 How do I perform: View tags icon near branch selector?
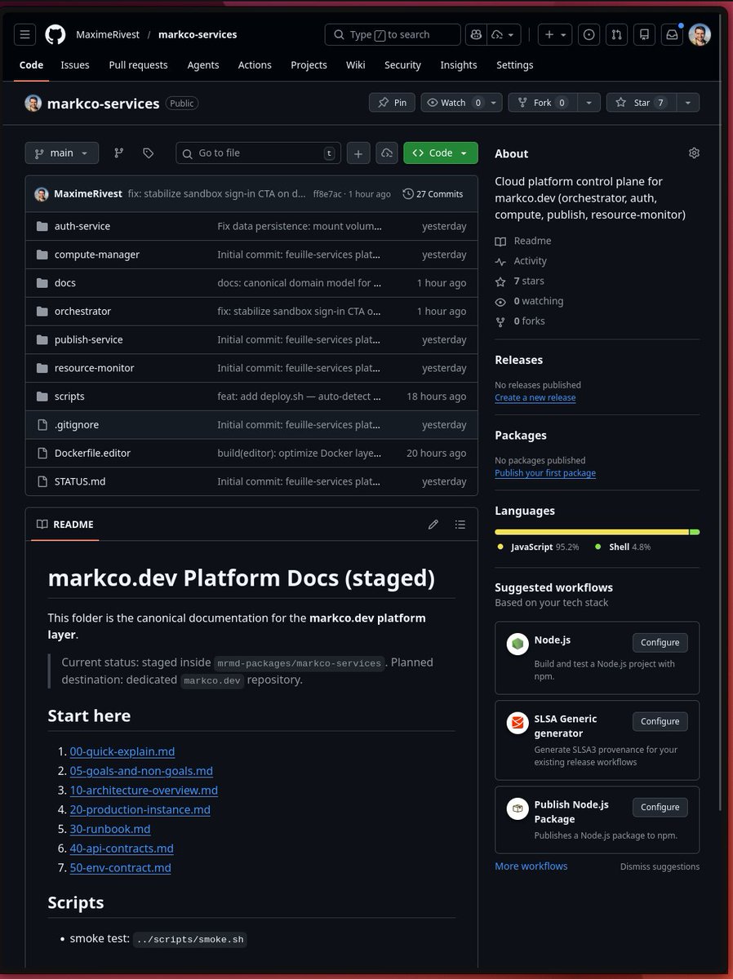(x=148, y=153)
